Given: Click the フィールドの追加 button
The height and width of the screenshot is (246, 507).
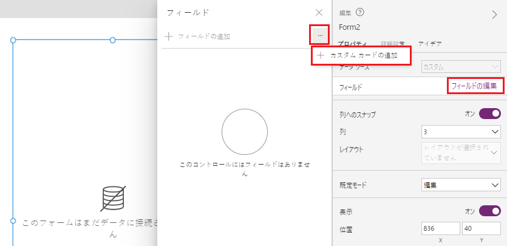Looking at the screenshot, I should (197, 36).
